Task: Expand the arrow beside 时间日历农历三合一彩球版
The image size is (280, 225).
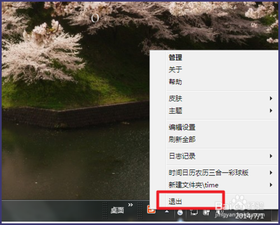Action: [x=271, y=172]
